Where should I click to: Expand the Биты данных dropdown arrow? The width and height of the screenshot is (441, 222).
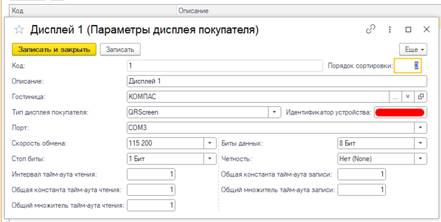pyautogui.click(x=421, y=143)
